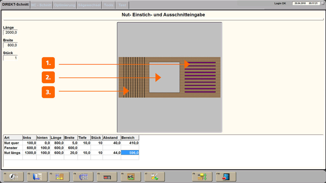Click the F2 blue arrow list icon

point(37,177)
